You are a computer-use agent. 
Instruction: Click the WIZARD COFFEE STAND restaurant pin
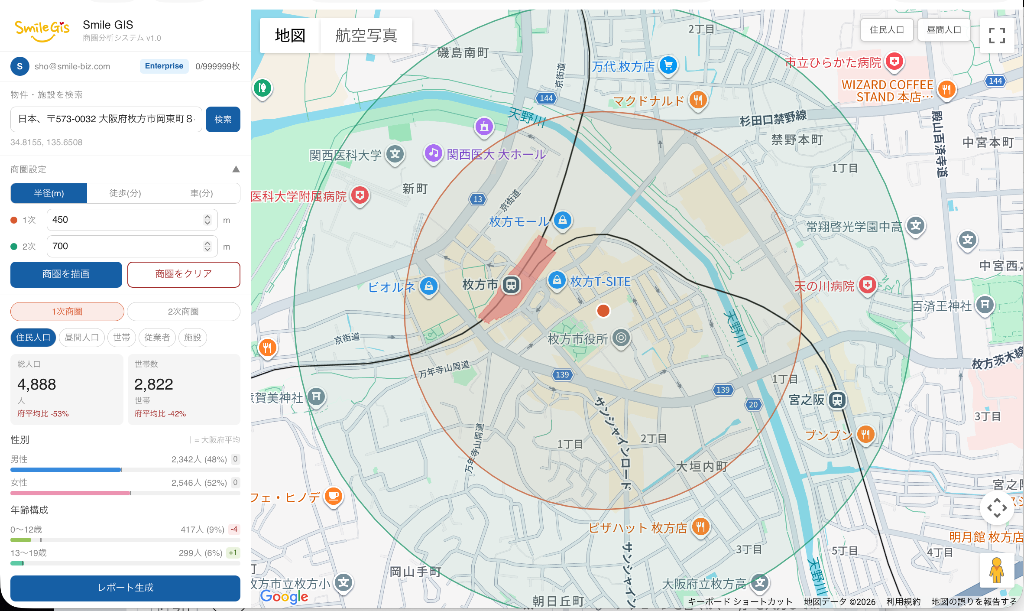tap(946, 90)
